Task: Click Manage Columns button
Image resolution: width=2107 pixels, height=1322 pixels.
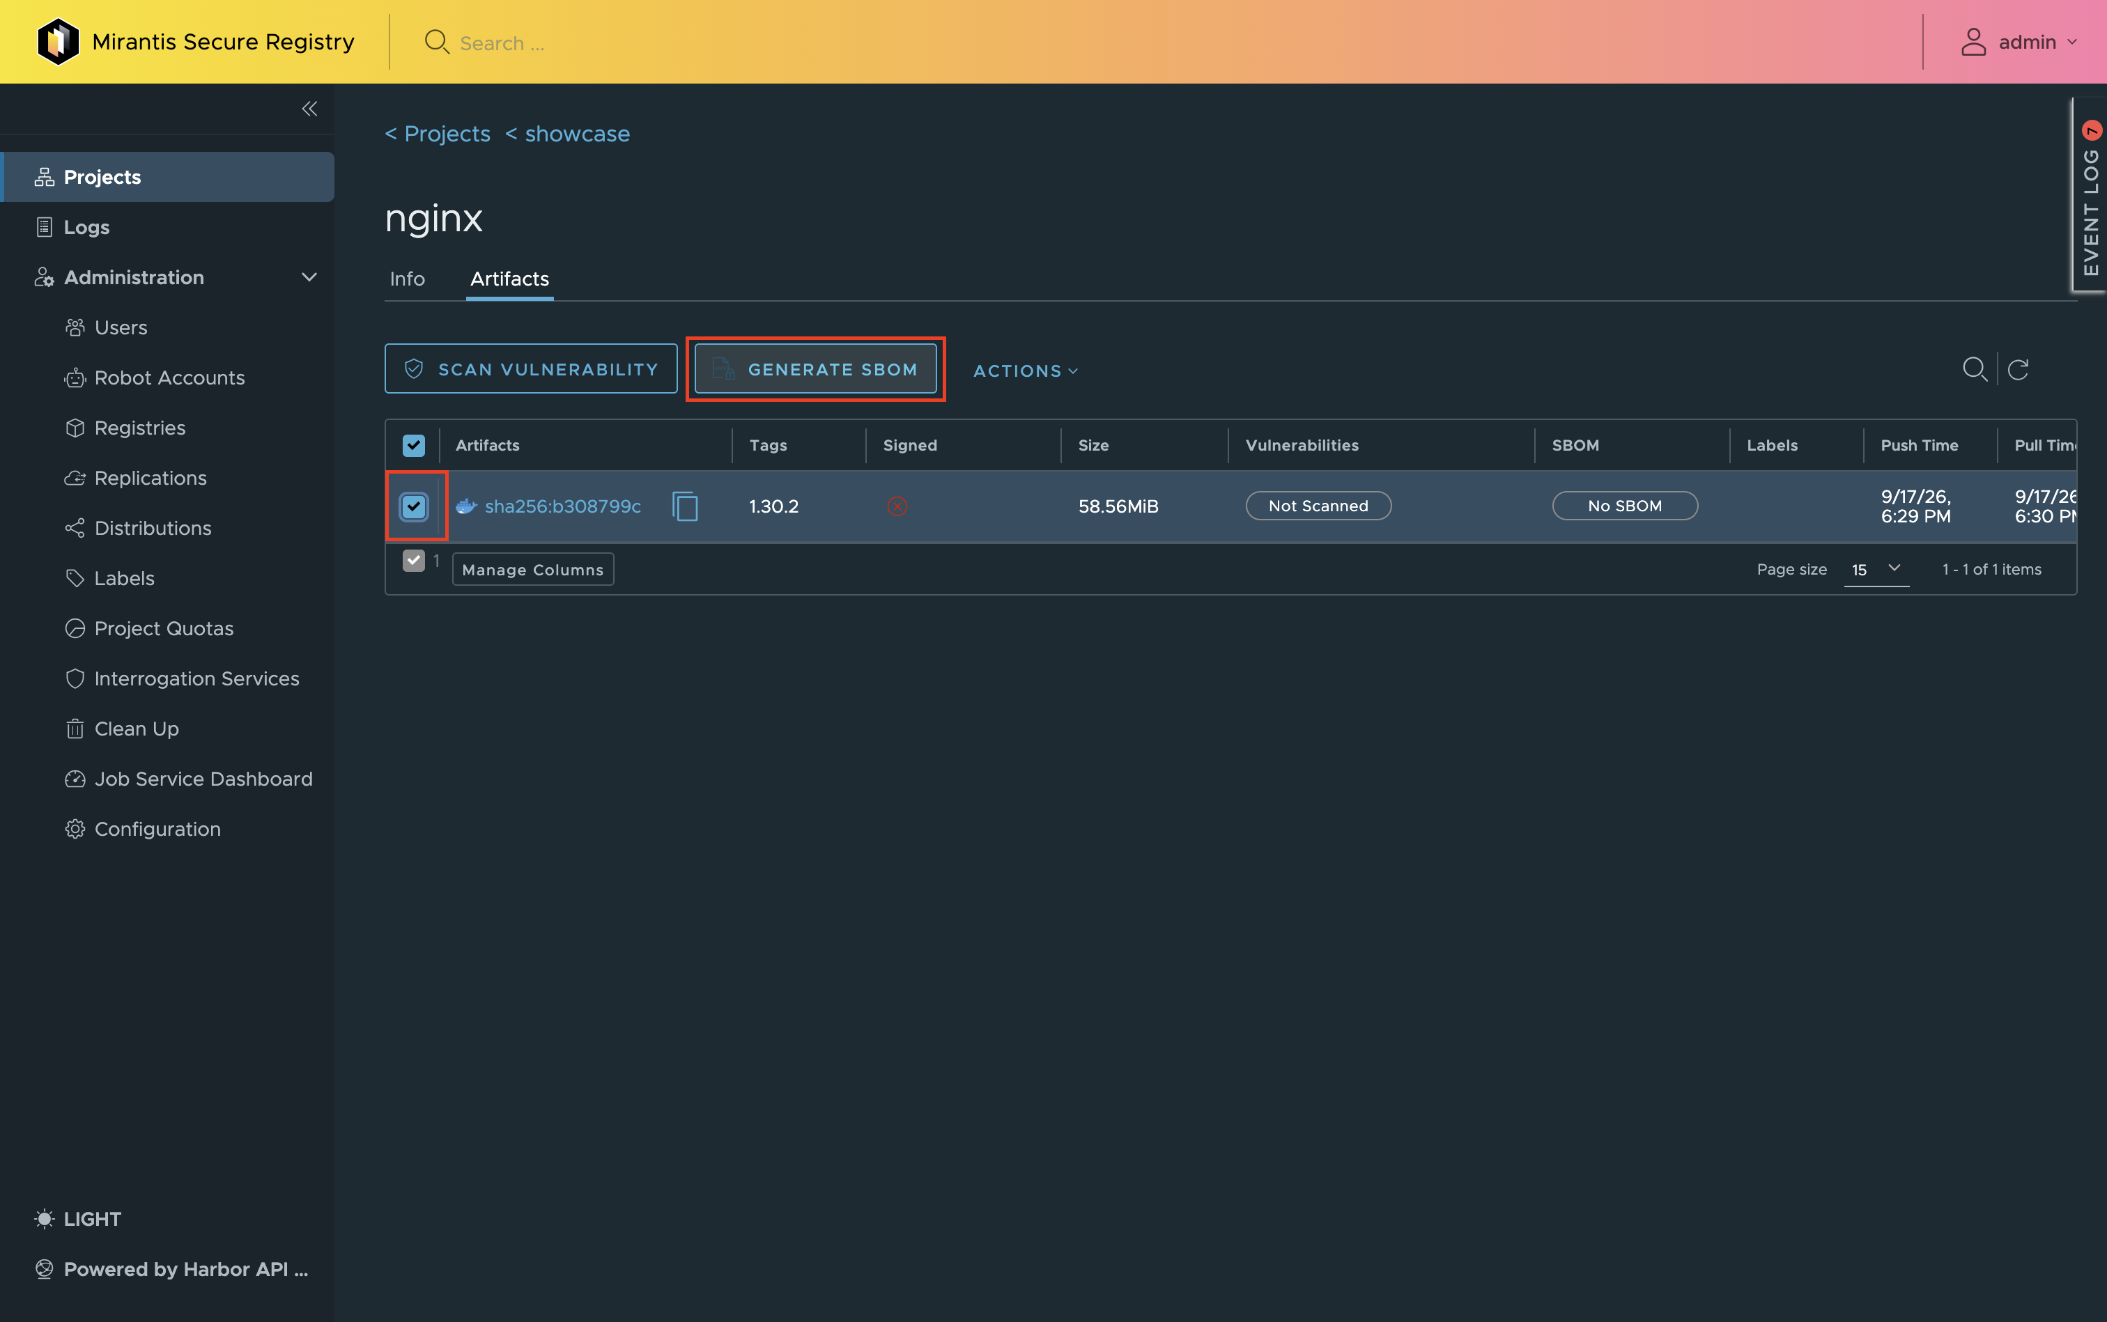Action: point(532,569)
